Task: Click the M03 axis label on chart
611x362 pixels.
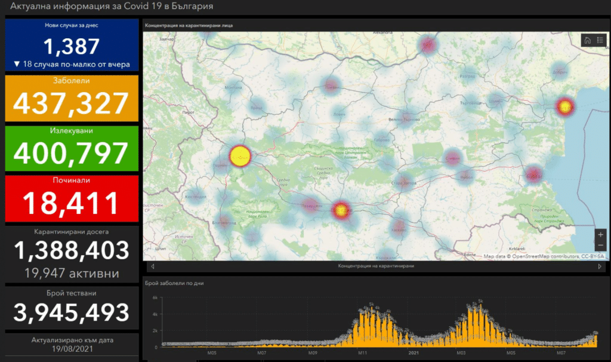Action: point(461,352)
